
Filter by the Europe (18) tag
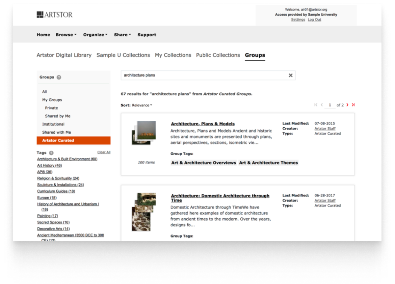point(47,198)
